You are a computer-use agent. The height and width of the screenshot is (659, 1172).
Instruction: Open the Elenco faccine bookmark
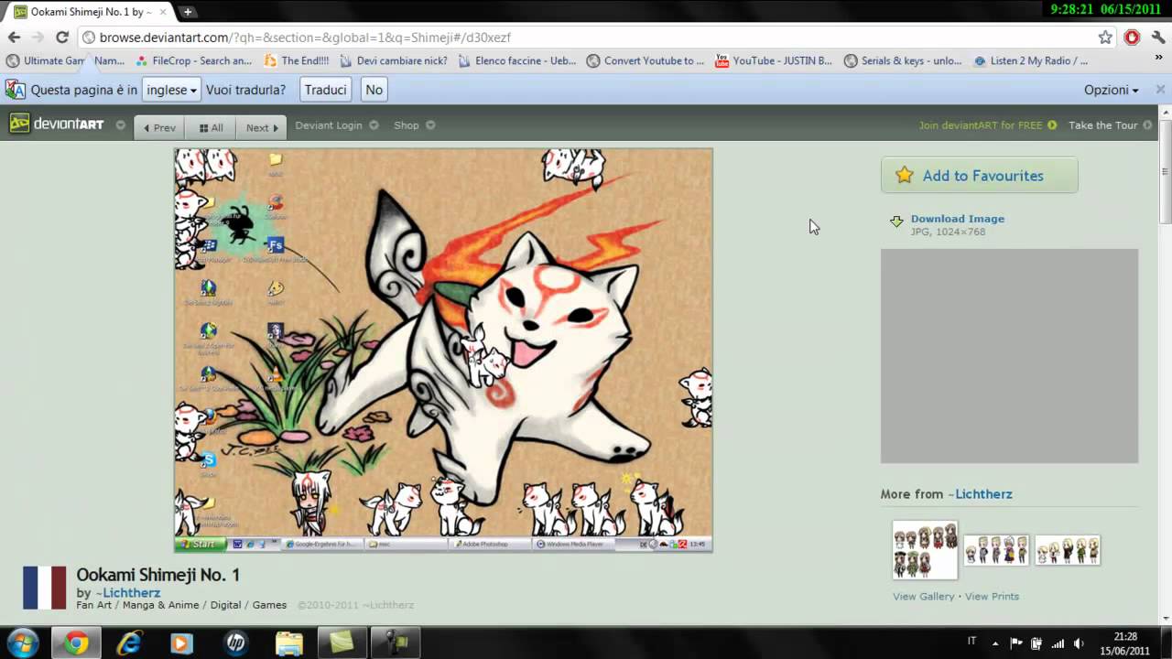pos(517,60)
